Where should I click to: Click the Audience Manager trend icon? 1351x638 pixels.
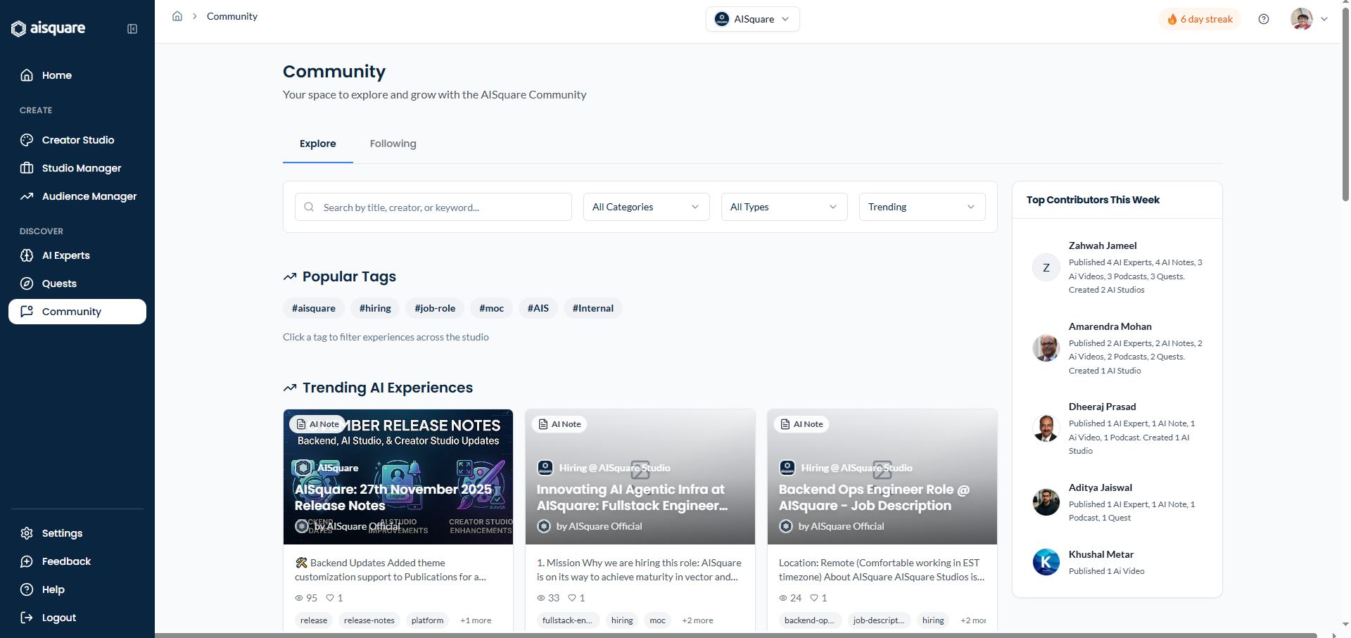pyautogui.click(x=27, y=196)
